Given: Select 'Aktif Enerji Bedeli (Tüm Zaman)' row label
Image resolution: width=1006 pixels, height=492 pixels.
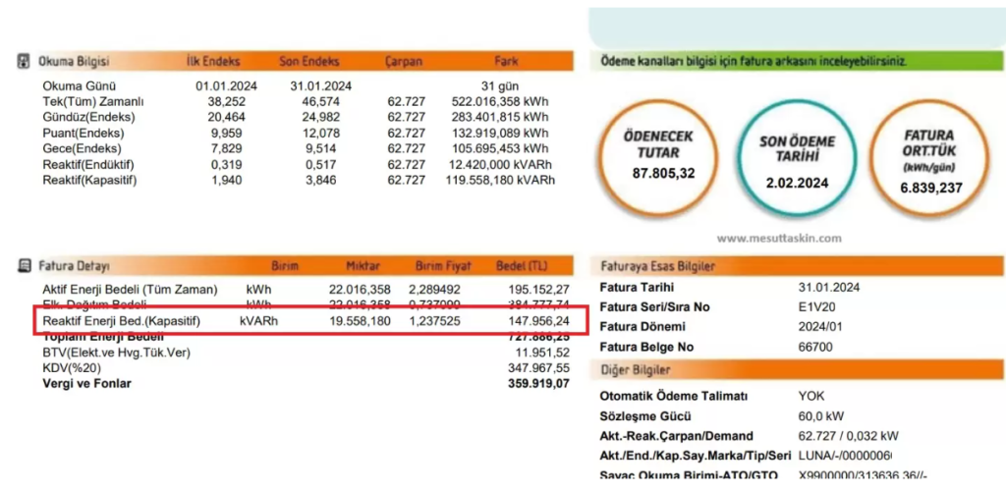Looking at the screenshot, I should click(130, 290).
